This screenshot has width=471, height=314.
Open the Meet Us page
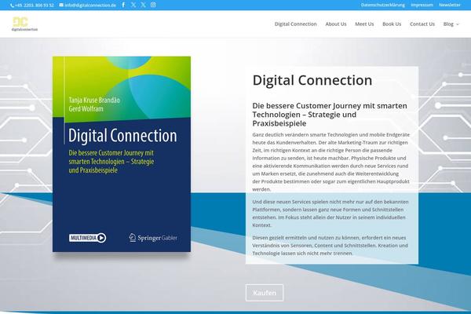[364, 24]
